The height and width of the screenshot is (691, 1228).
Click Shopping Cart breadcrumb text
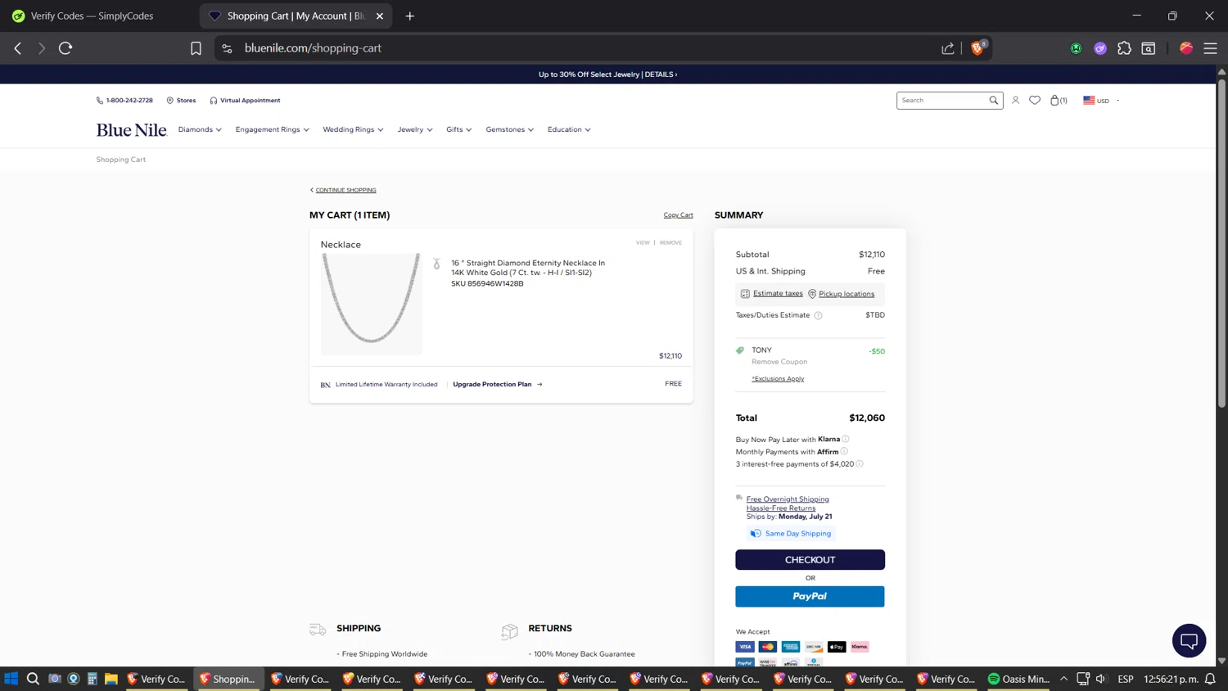(x=121, y=160)
